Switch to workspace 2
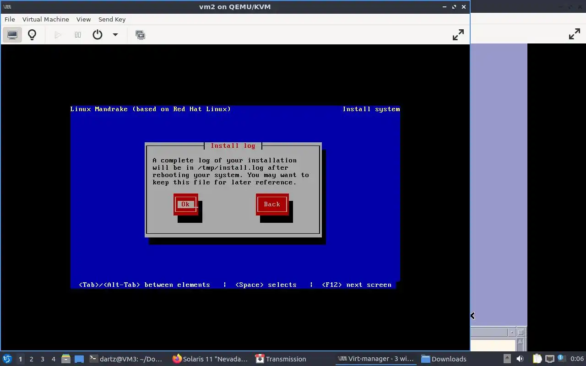The width and height of the screenshot is (586, 366). point(31,359)
